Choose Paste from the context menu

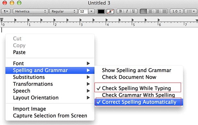[50, 52]
